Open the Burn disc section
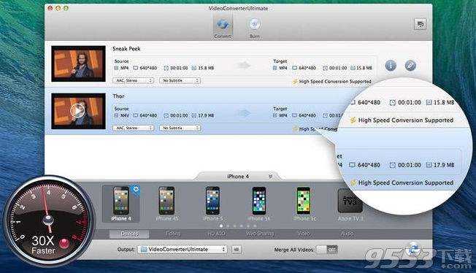Image resolution: width=476 pixels, height=273 pixels. click(x=254, y=27)
